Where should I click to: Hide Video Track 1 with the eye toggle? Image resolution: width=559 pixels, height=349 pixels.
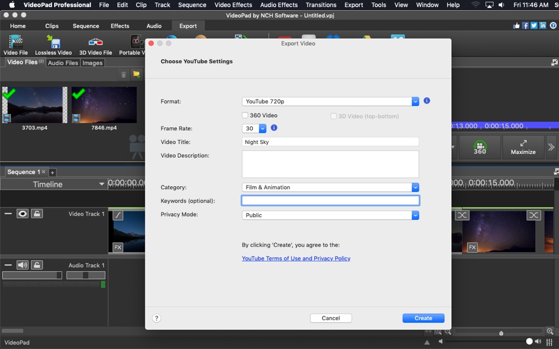pos(23,213)
